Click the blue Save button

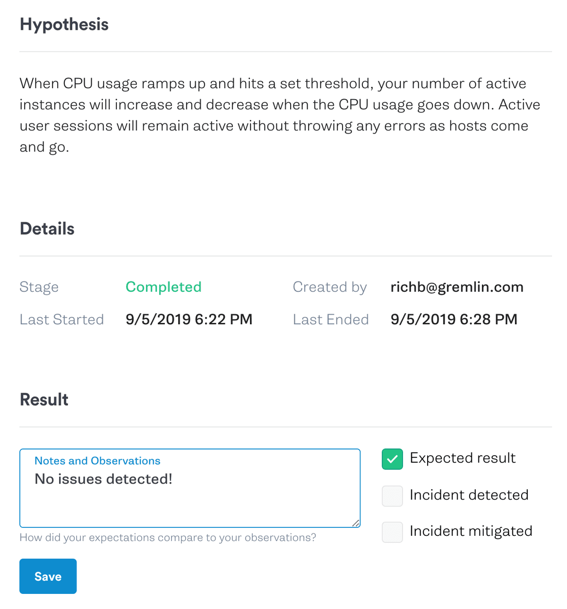pos(48,576)
